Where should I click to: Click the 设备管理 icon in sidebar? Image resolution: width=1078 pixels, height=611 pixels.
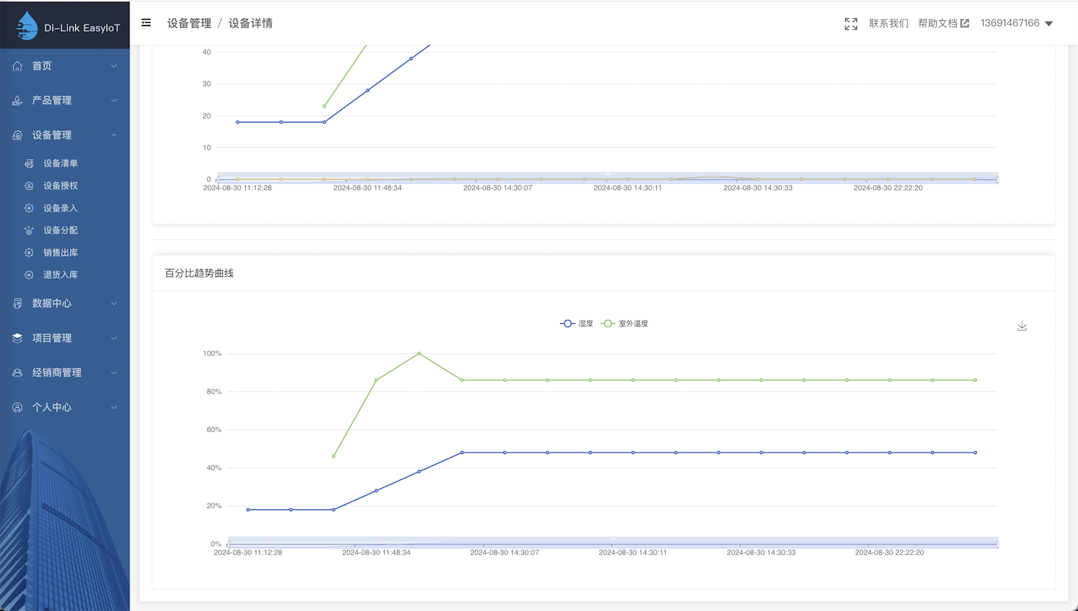coord(18,135)
